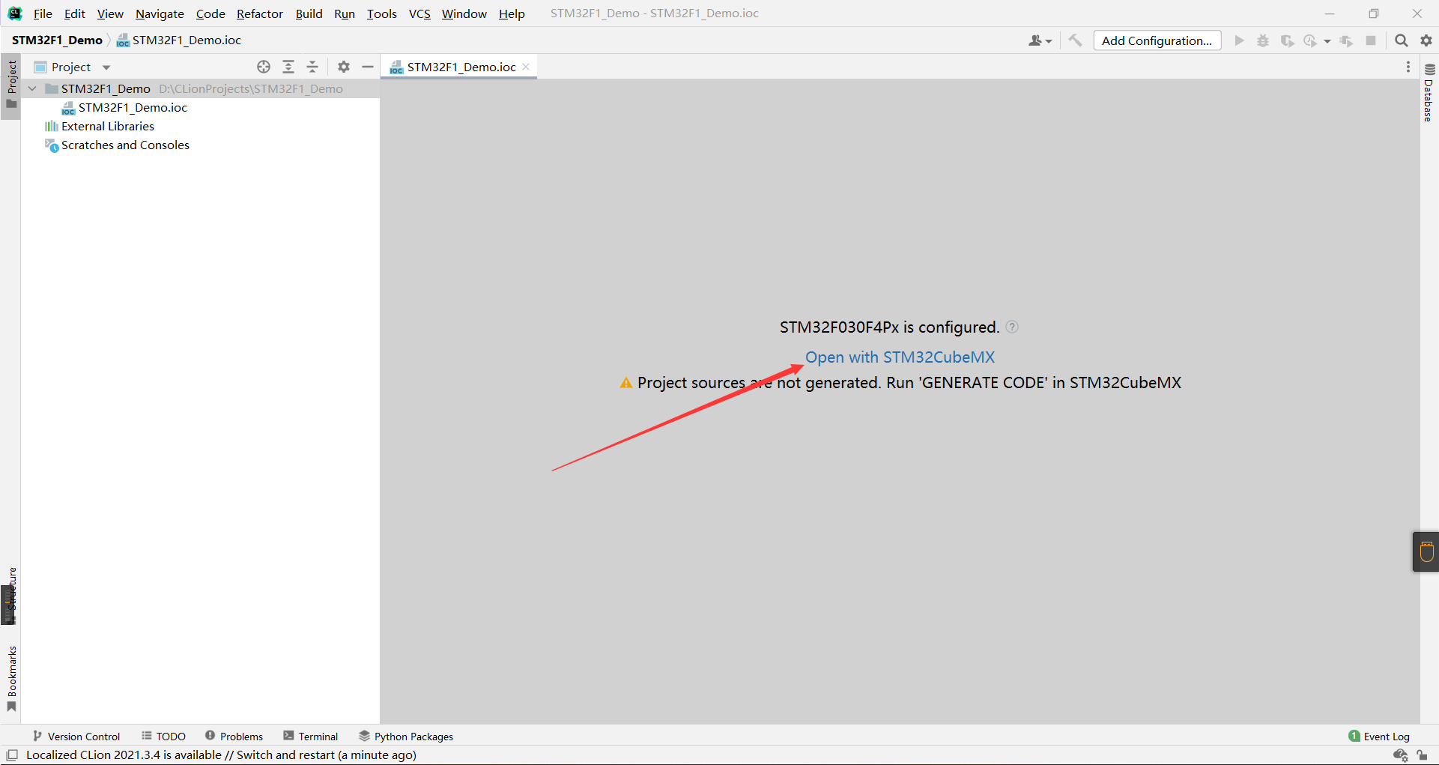Open the Structure side tool window
The width and height of the screenshot is (1439, 765).
point(10,595)
